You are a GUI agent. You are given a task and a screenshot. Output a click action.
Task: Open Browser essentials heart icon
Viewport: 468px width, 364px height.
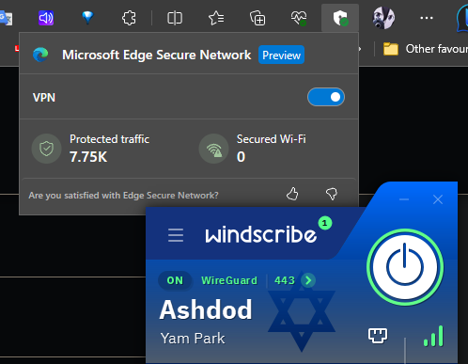(299, 18)
